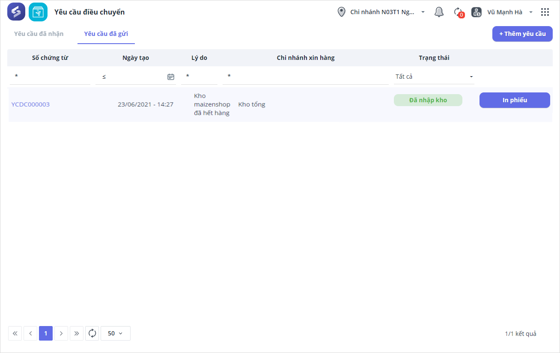Expand the Chi nhánh N03T1 branch dropdown

tap(423, 12)
